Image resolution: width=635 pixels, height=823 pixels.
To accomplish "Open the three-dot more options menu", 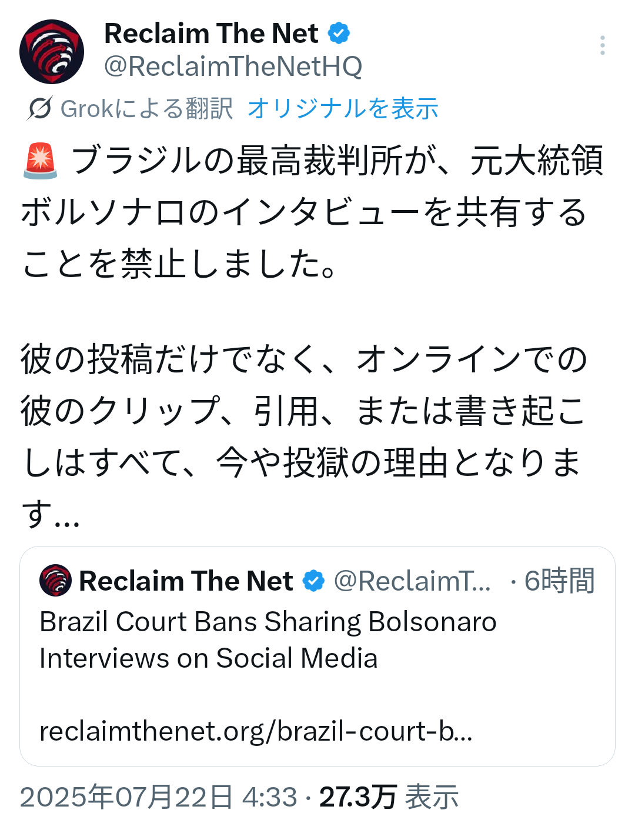I will tap(602, 45).
